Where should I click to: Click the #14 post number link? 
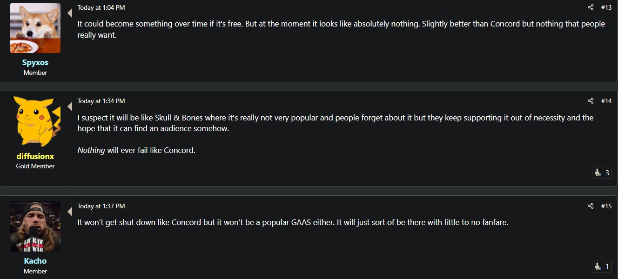(x=606, y=101)
